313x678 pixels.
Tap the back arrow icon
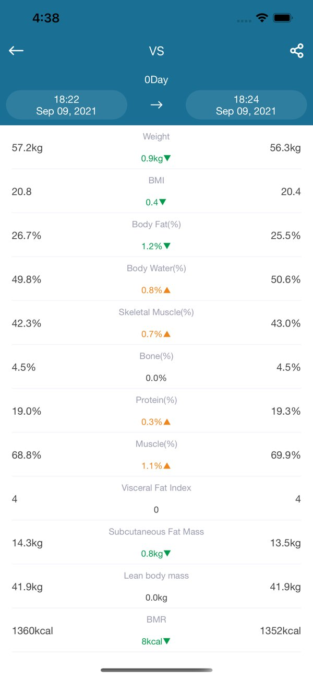(16, 51)
